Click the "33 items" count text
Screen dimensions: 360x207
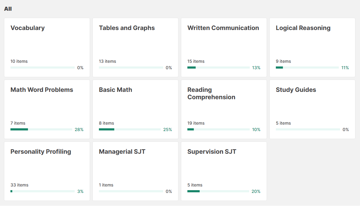point(19,185)
